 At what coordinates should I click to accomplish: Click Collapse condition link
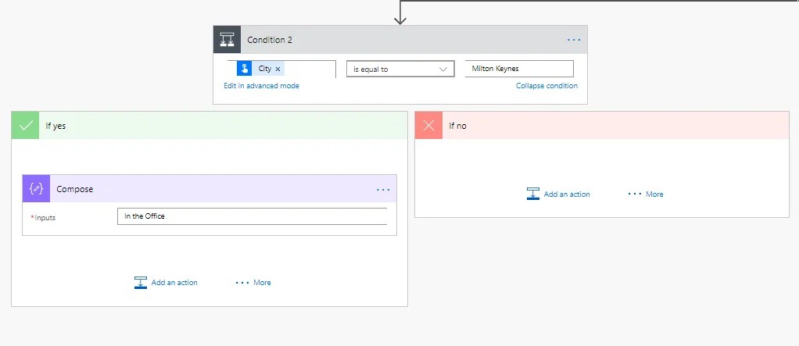pyautogui.click(x=546, y=86)
